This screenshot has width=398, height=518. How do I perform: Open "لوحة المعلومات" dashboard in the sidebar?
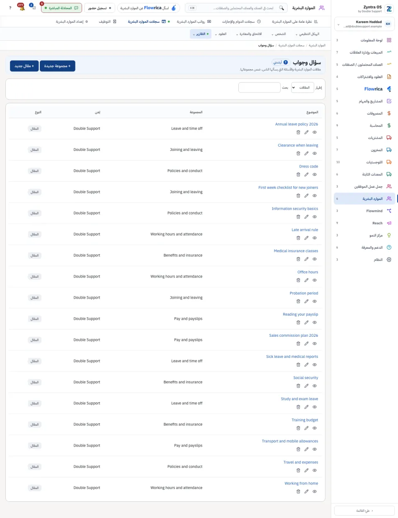[365, 40]
